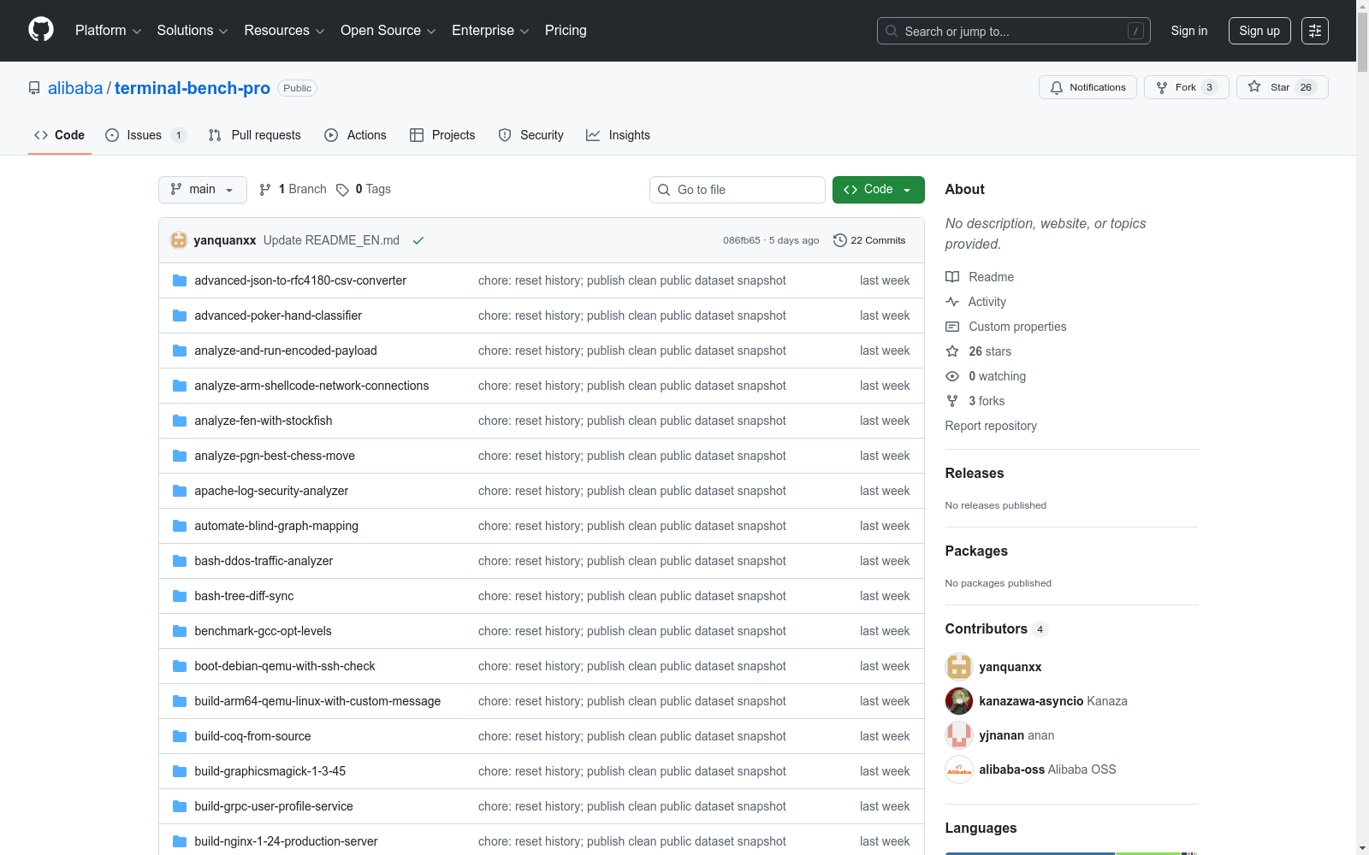Open the Pricing page
1369x855 pixels.
[x=566, y=31]
